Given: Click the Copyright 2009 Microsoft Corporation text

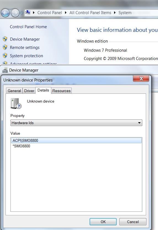Looking at the screenshot, I should 121,59.
